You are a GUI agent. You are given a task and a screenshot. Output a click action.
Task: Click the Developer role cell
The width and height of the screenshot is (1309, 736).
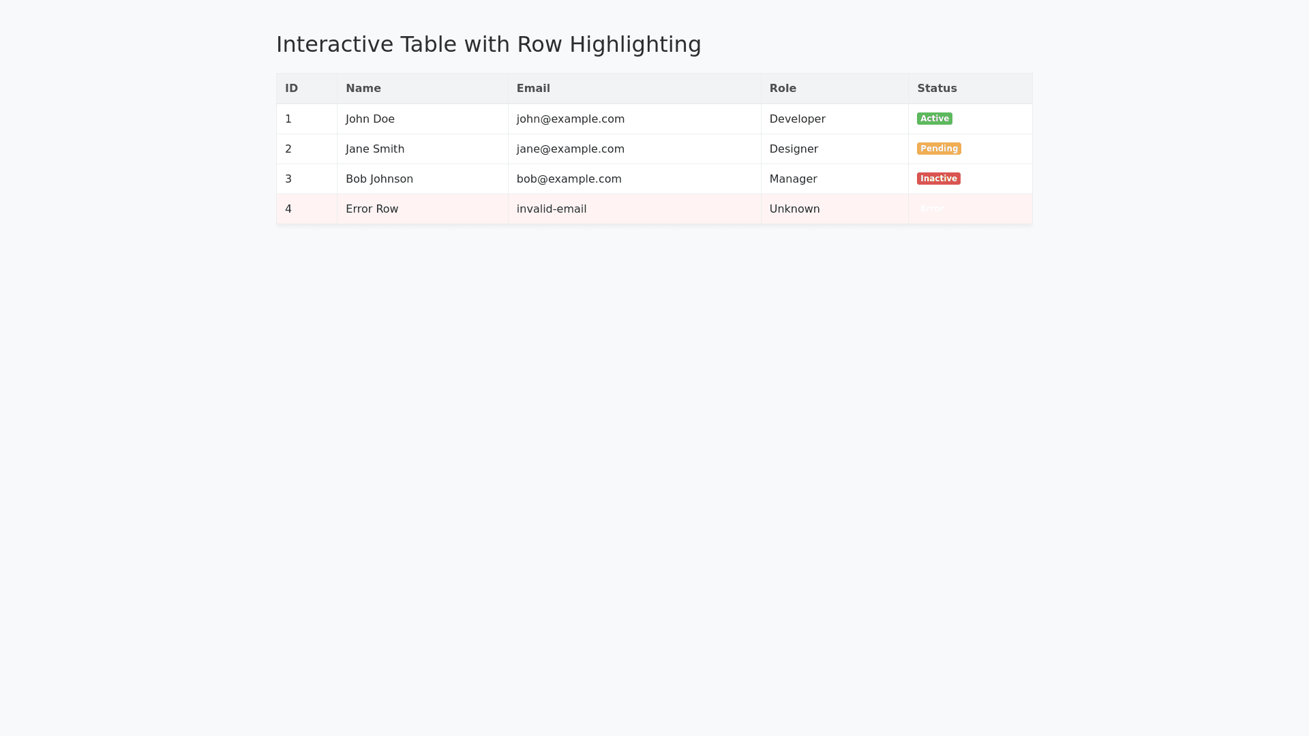click(797, 119)
